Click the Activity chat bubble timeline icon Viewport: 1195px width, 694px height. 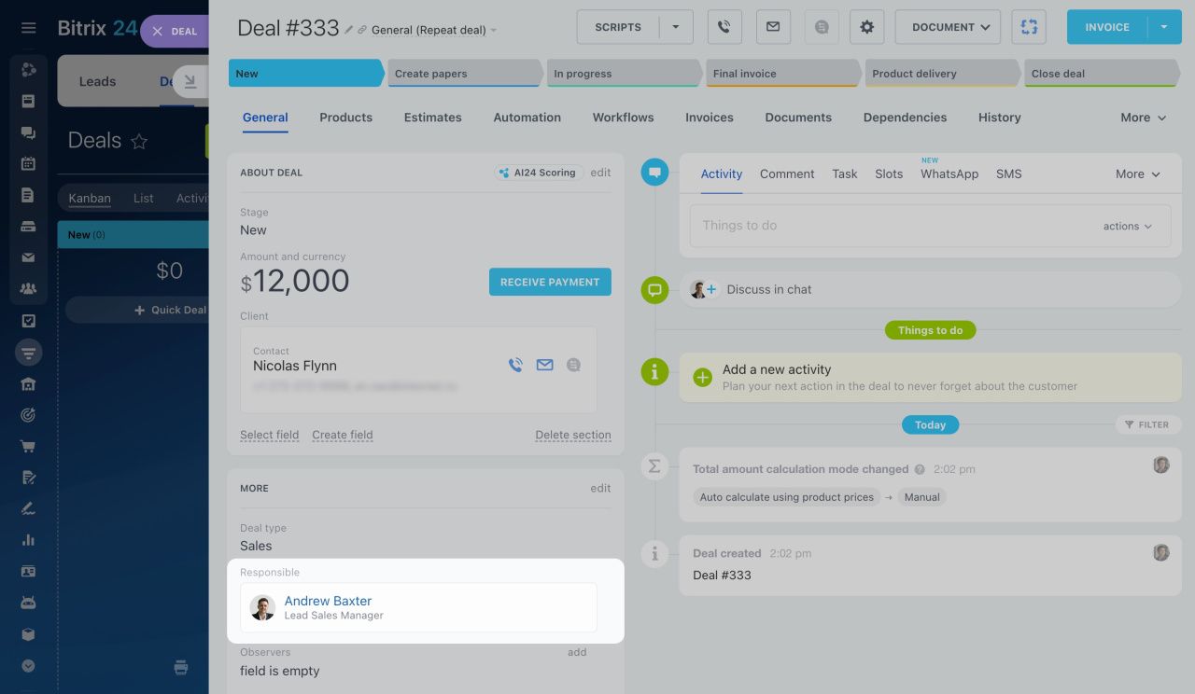654,172
